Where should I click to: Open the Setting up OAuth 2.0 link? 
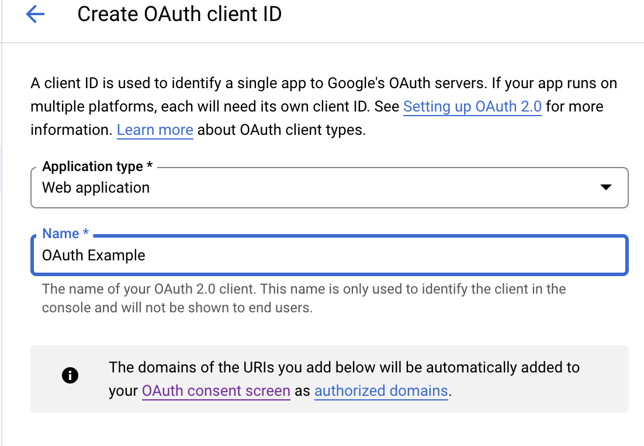(x=472, y=107)
